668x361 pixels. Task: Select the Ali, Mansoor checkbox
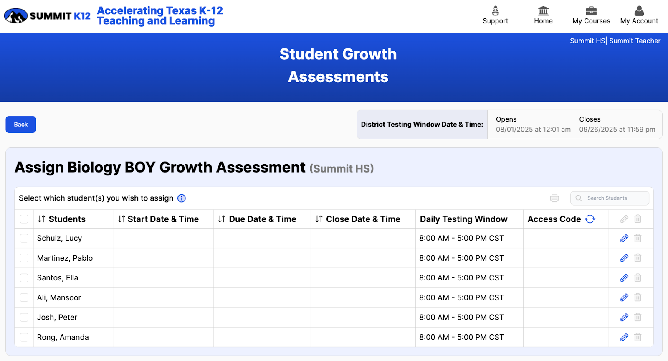coord(24,297)
